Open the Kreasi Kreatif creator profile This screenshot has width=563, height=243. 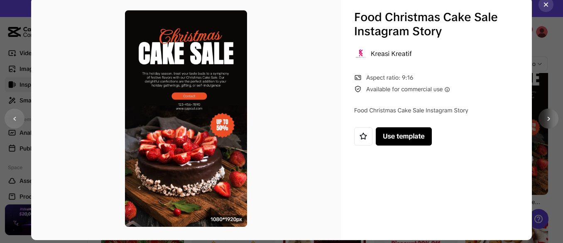391,53
